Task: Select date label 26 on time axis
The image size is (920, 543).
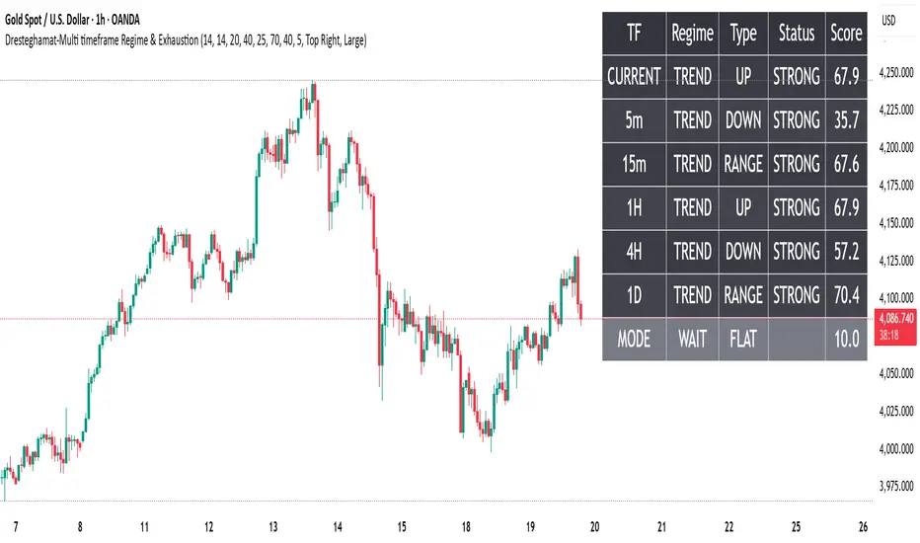Action: 866,527
